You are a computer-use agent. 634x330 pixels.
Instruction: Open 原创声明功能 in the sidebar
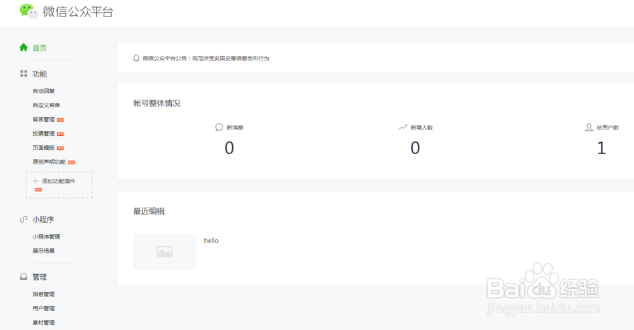pyautogui.click(x=49, y=162)
